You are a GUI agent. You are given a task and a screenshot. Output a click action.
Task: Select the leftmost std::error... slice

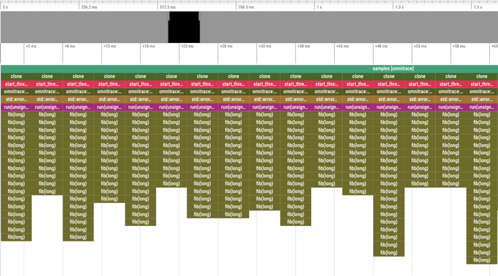(x=16, y=99)
